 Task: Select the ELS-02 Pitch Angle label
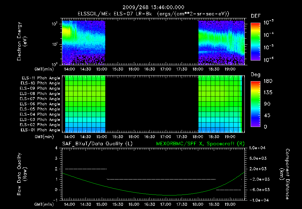pos(40,125)
